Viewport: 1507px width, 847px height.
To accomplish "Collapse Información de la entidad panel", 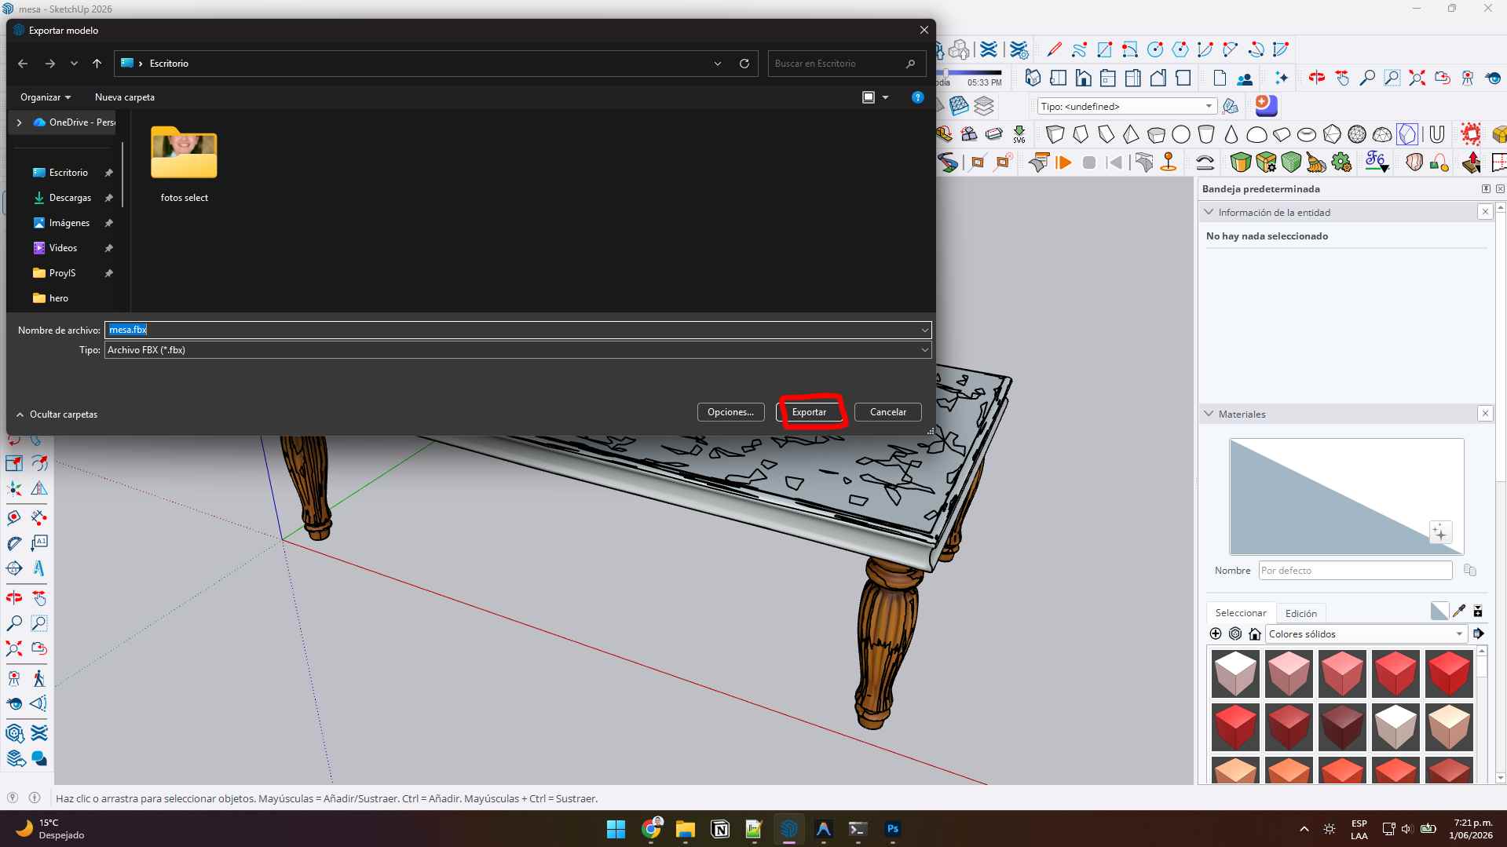I will click(x=1209, y=213).
